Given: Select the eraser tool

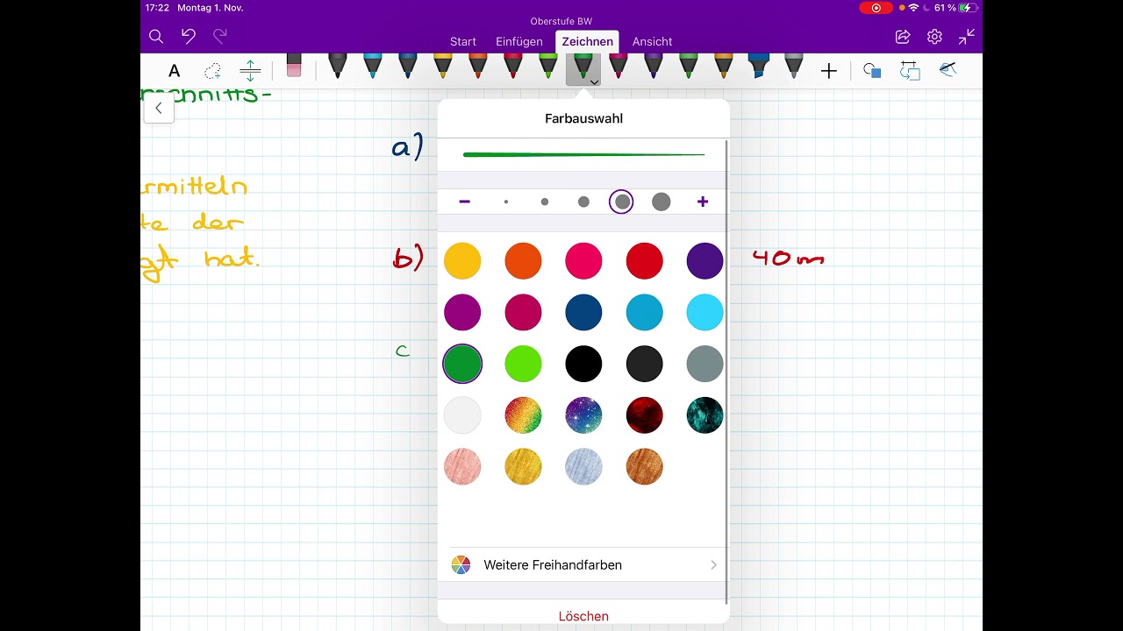Looking at the screenshot, I should tap(294, 67).
